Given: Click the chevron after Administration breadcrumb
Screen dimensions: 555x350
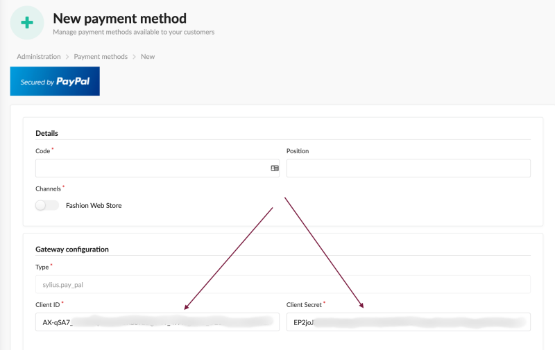Looking at the screenshot, I should [x=67, y=57].
